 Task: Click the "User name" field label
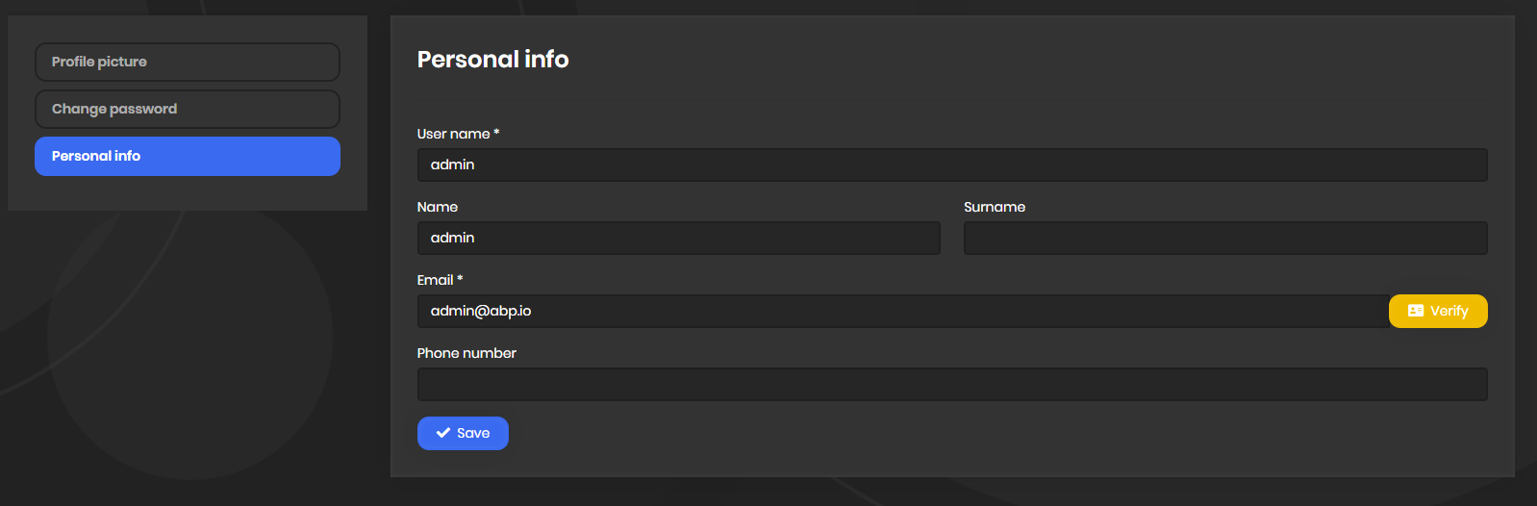coord(453,134)
